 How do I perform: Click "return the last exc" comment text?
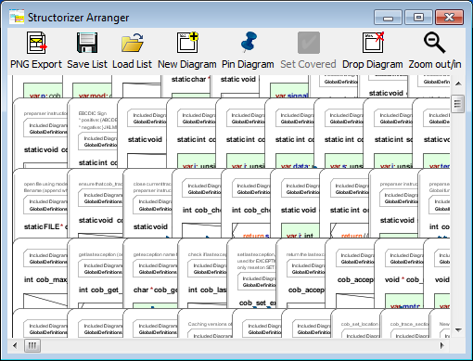306,254
